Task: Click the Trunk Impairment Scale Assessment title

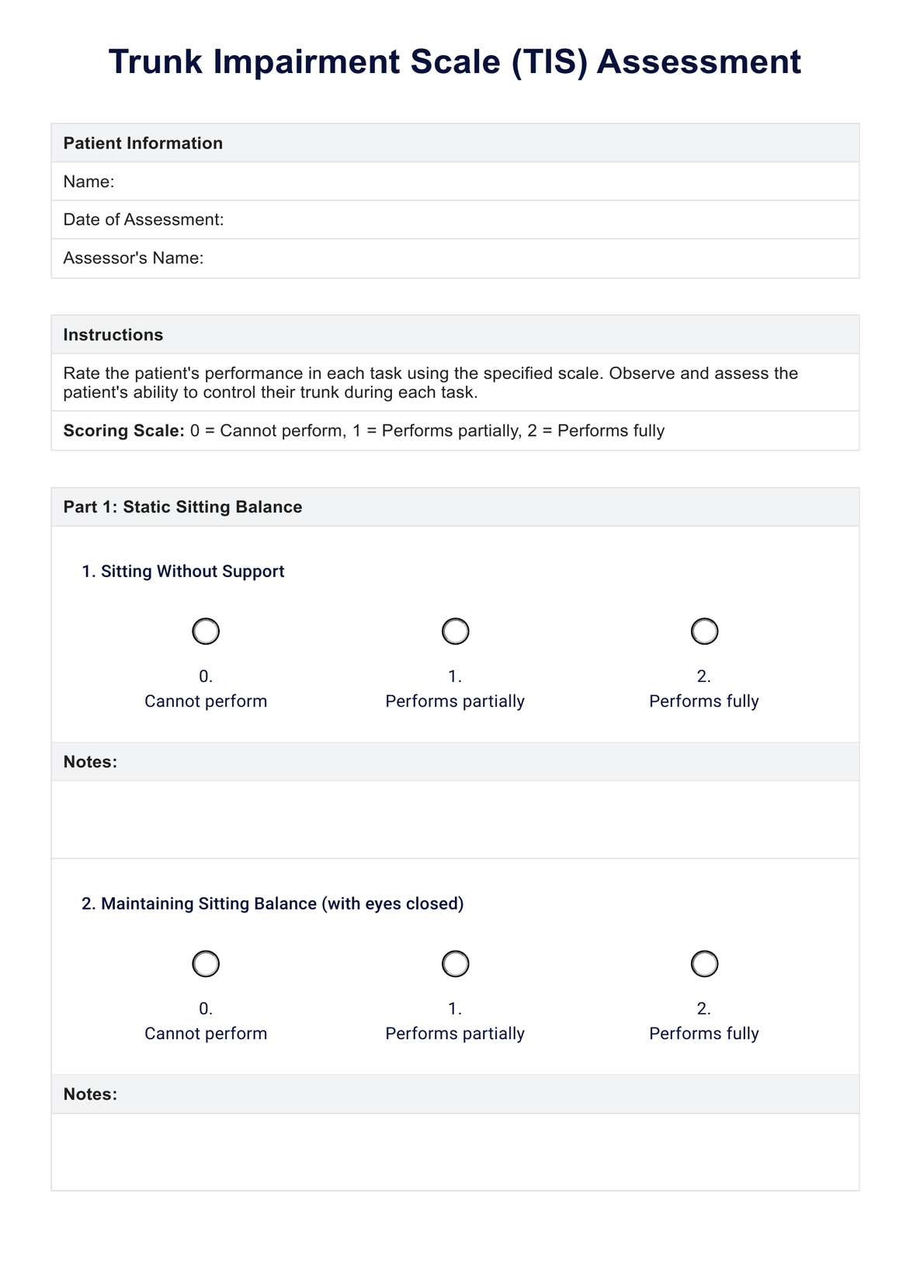Action: (455, 61)
